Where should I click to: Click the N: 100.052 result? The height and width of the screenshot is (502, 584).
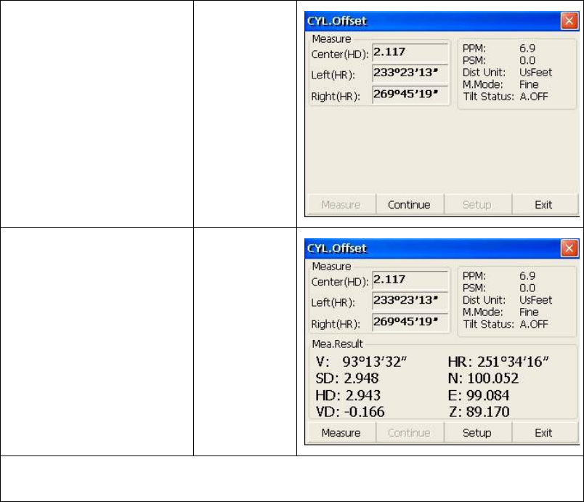coord(483,378)
